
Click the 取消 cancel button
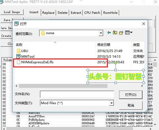pos(131,105)
